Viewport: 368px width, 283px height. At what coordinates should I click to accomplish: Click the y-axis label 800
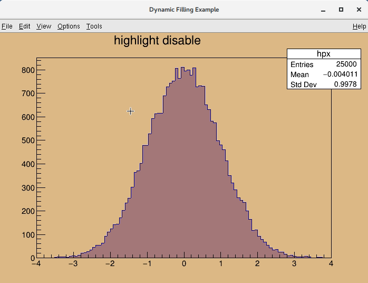click(x=28, y=70)
